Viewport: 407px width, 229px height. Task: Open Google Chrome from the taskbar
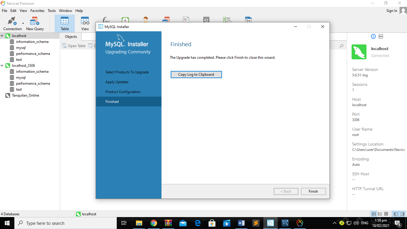(153, 223)
